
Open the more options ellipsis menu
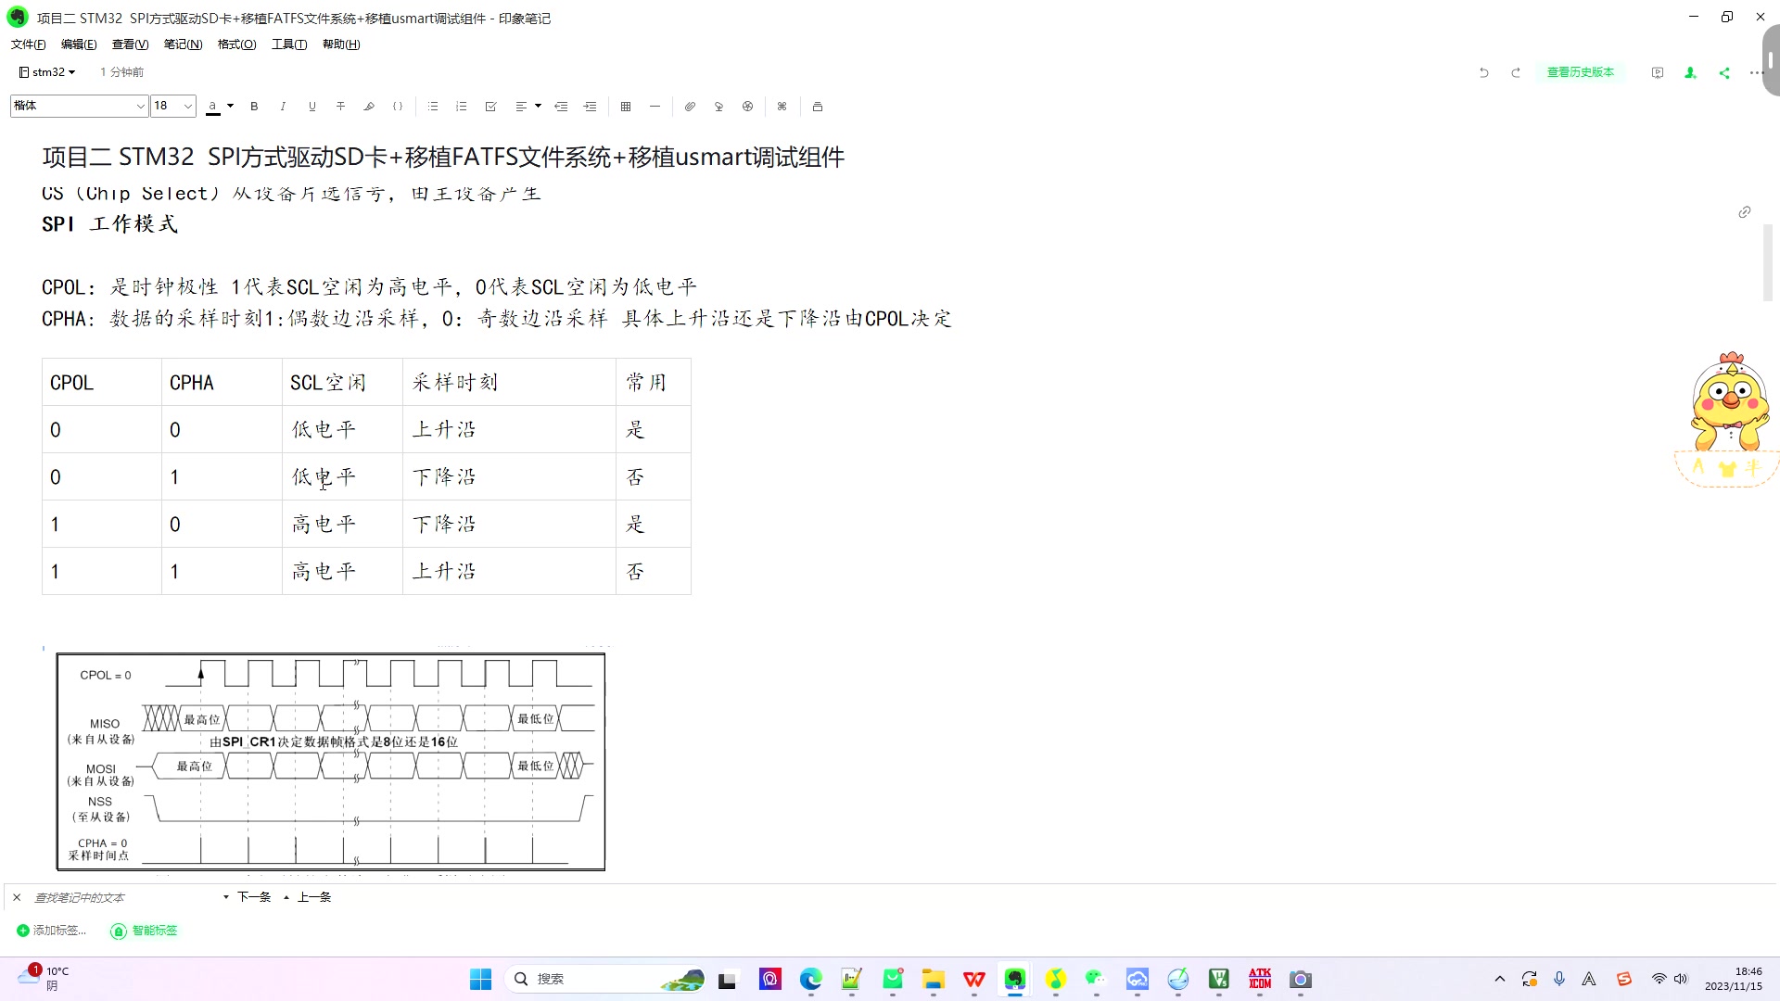[x=1755, y=72]
